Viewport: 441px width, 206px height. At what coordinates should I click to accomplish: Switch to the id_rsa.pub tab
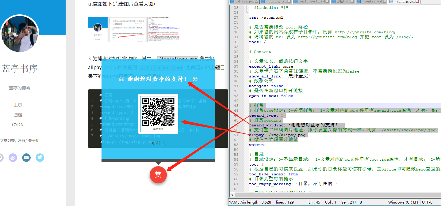245,2
